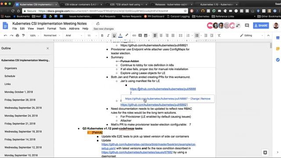Click the Insert link icon
The height and width of the screenshot is (158, 281).
tap(134, 36)
